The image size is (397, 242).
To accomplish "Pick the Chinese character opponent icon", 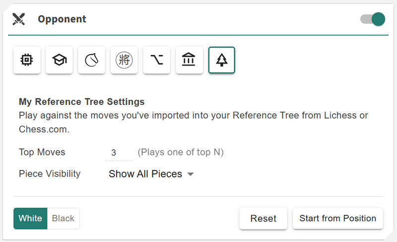I will [x=124, y=60].
